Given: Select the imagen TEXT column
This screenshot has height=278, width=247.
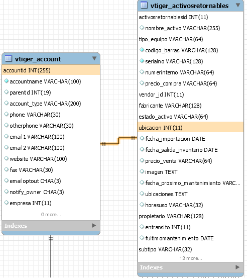Looking at the screenshot, I should [190, 172].
